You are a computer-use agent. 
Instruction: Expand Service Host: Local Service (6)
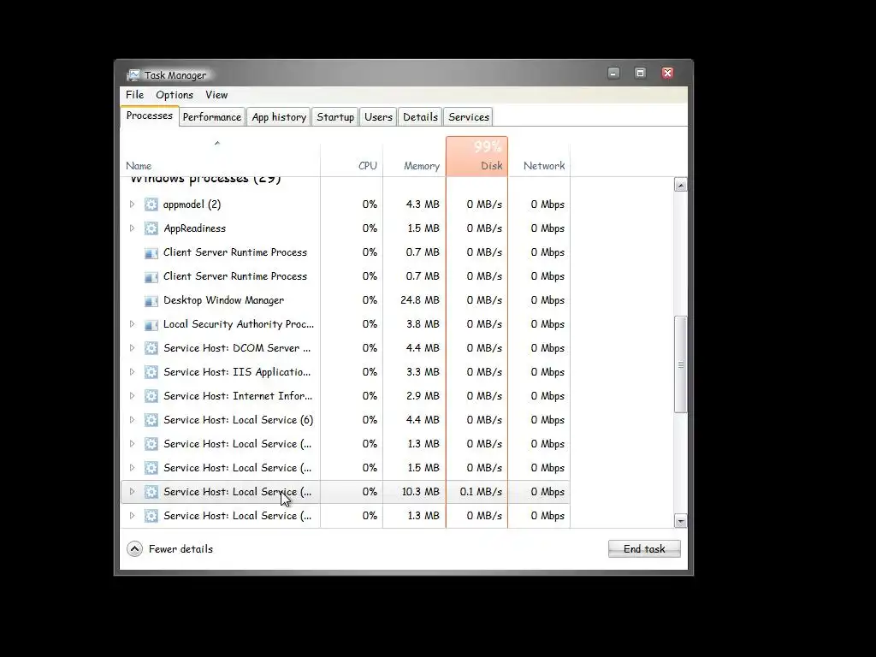132,420
